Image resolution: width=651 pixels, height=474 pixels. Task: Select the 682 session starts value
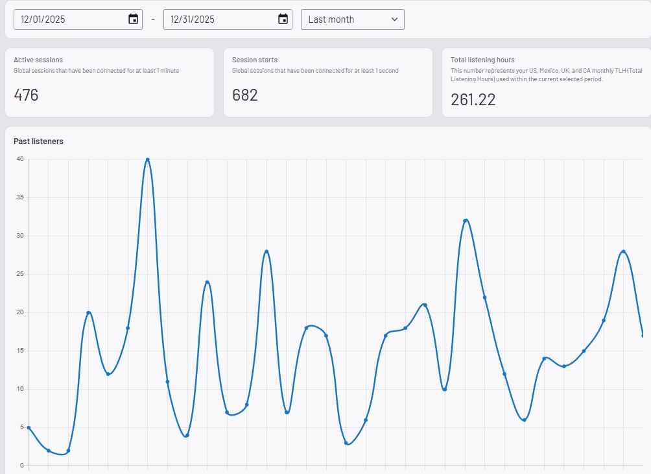[x=245, y=95]
